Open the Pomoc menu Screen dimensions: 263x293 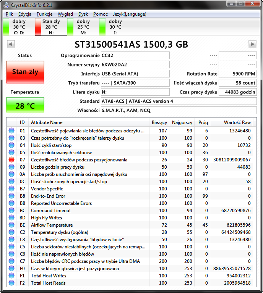tap(101, 14)
